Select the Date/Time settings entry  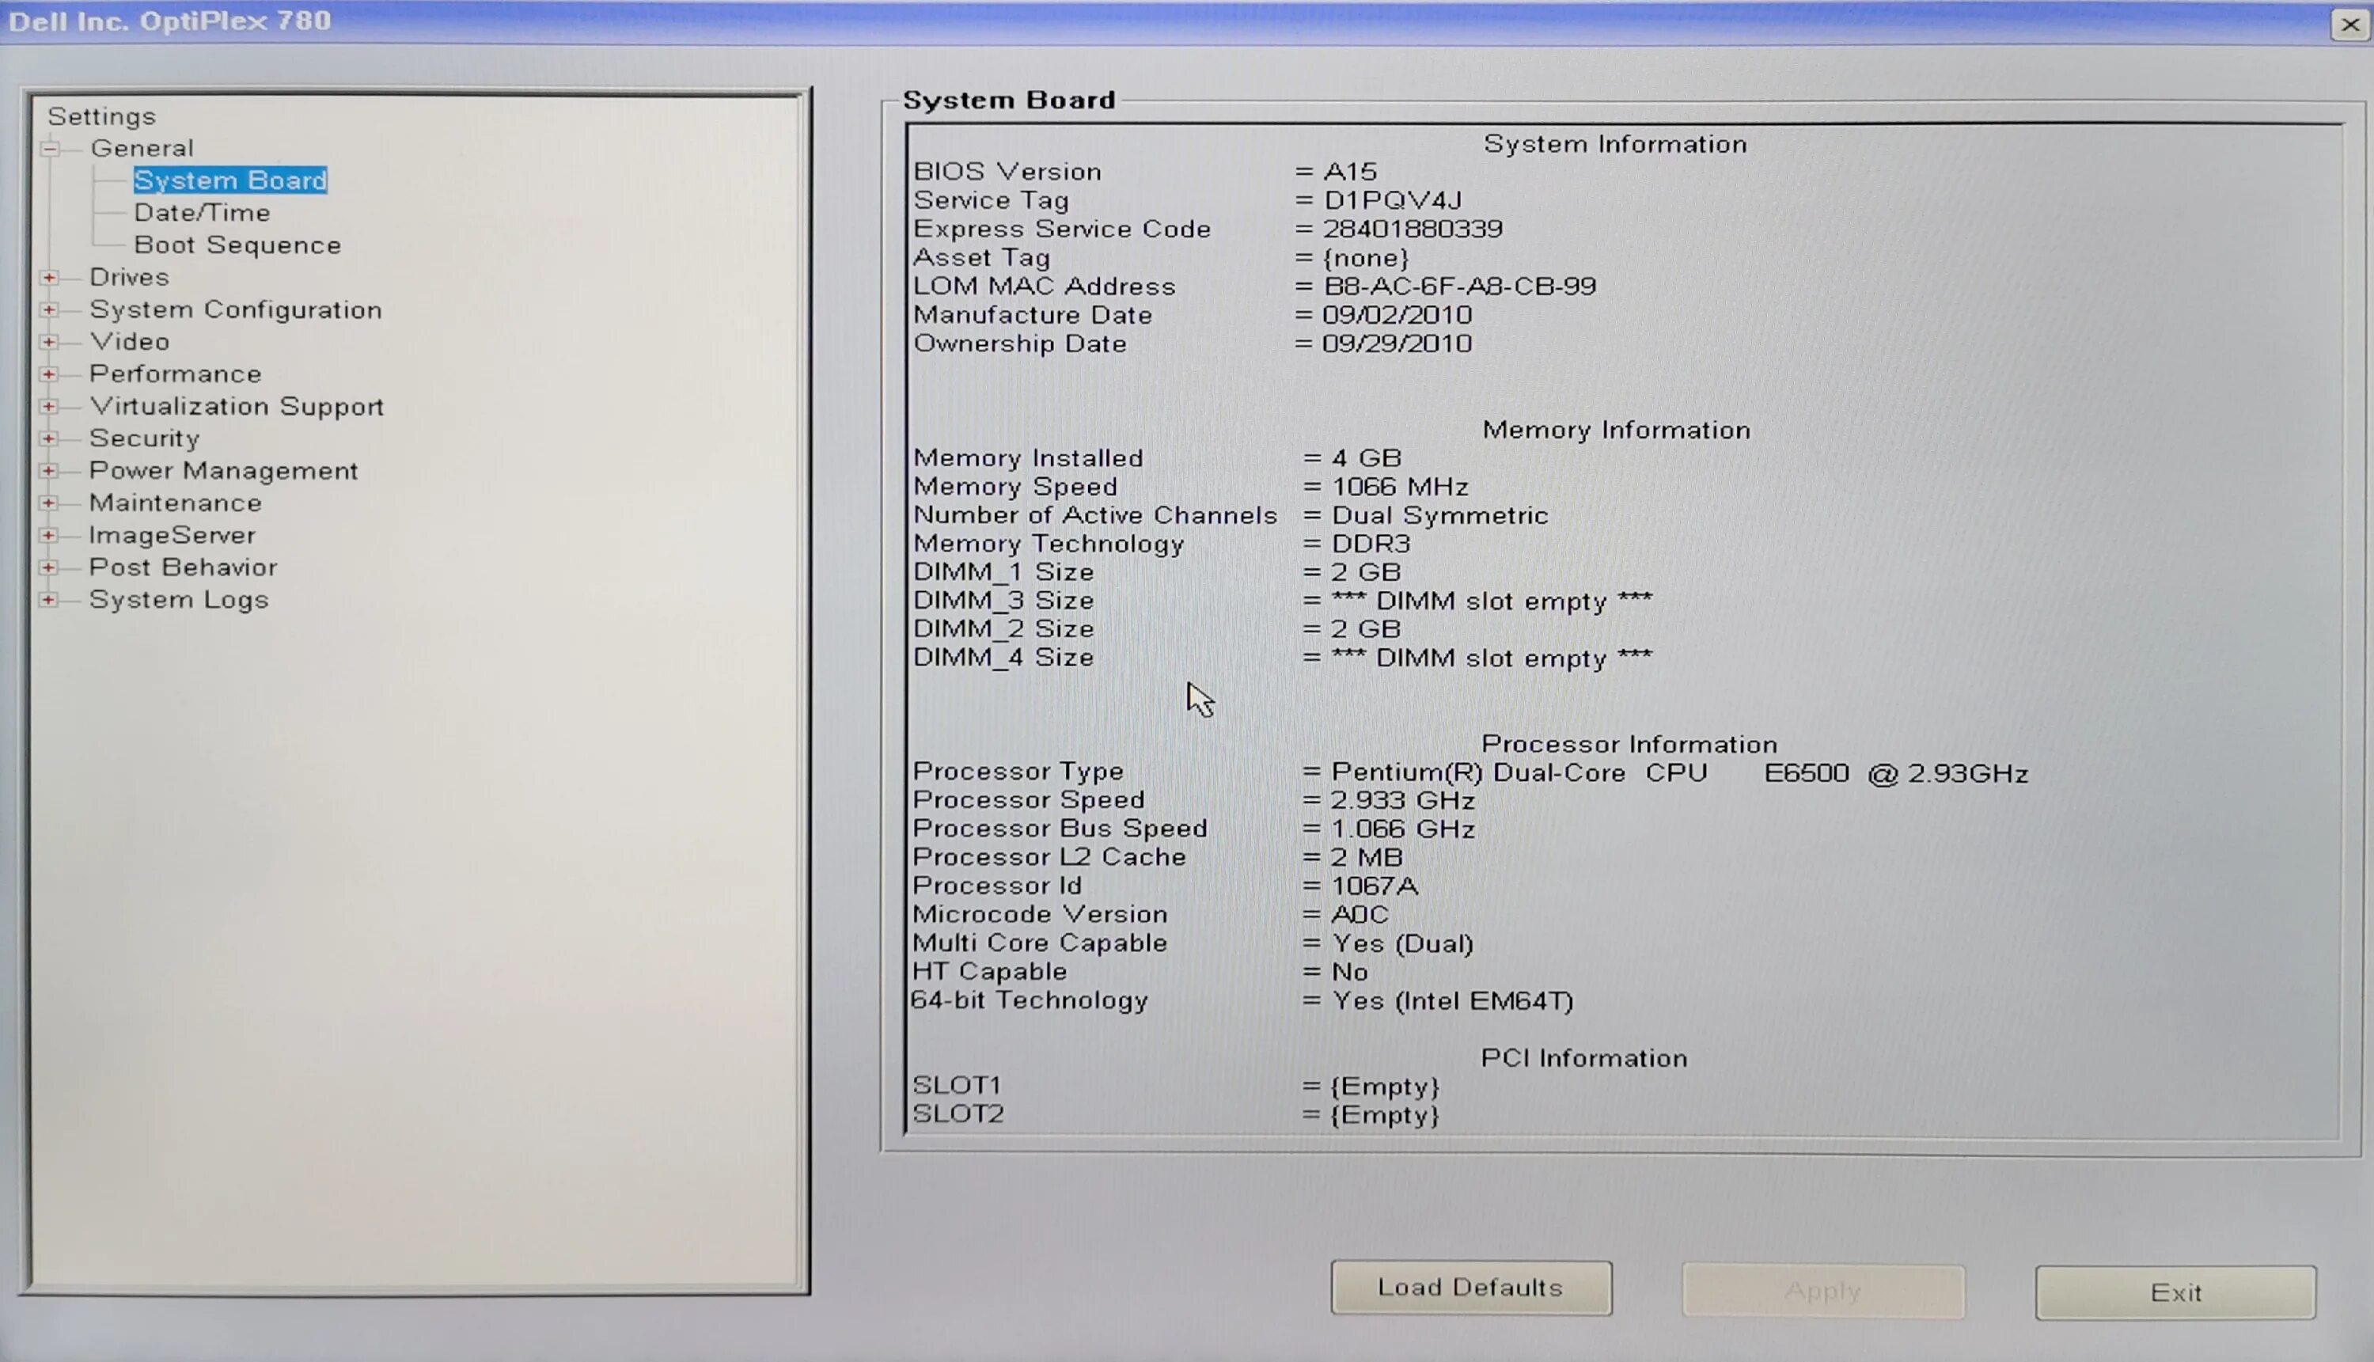202,212
